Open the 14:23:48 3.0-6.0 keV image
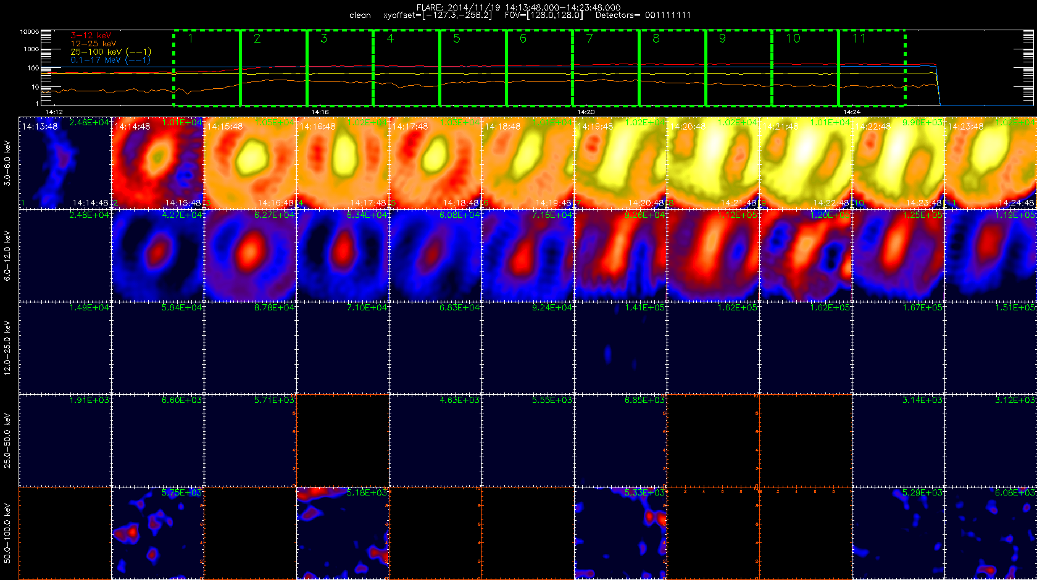The width and height of the screenshot is (1037, 580). click(x=991, y=163)
